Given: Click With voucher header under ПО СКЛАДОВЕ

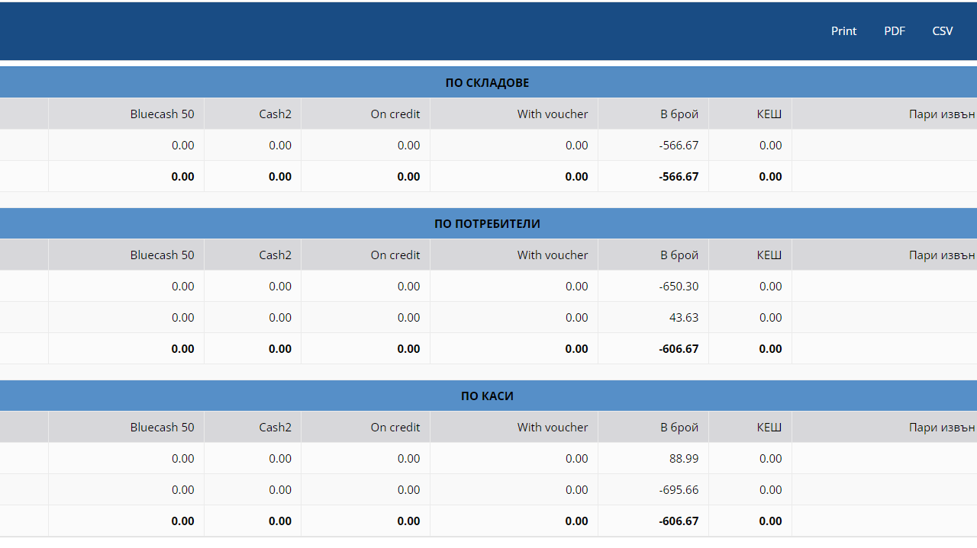Looking at the screenshot, I should click(x=553, y=114).
